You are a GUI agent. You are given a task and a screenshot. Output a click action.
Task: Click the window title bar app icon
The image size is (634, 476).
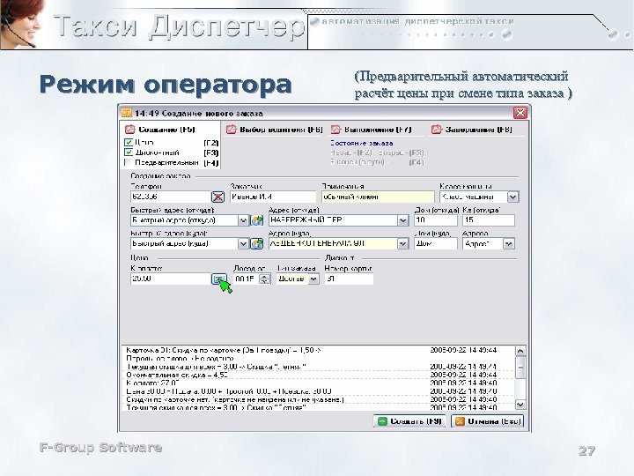(x=127, y=113)
